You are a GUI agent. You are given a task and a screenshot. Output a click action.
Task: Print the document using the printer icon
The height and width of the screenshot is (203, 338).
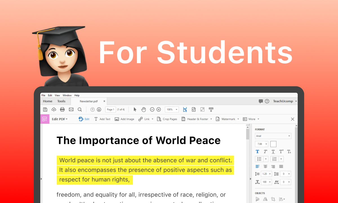point(62,109)
